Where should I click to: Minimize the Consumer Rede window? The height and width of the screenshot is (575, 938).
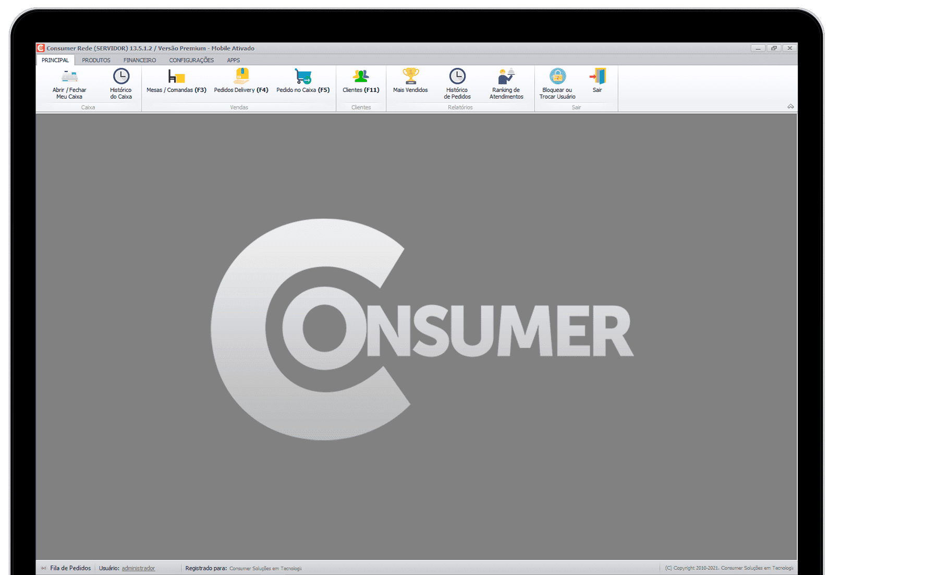tap(758, 48)
